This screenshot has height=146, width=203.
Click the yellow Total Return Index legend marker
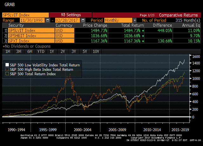point(7,74)
